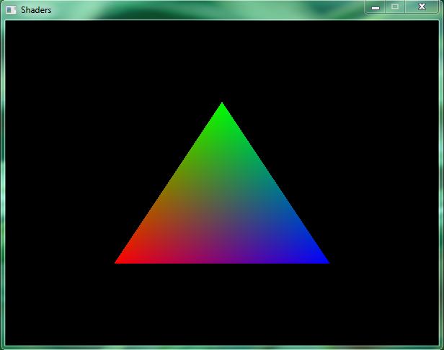Maximize the Shaders window
The height and width of the screenshot is (350, 444).
(395, 6)
